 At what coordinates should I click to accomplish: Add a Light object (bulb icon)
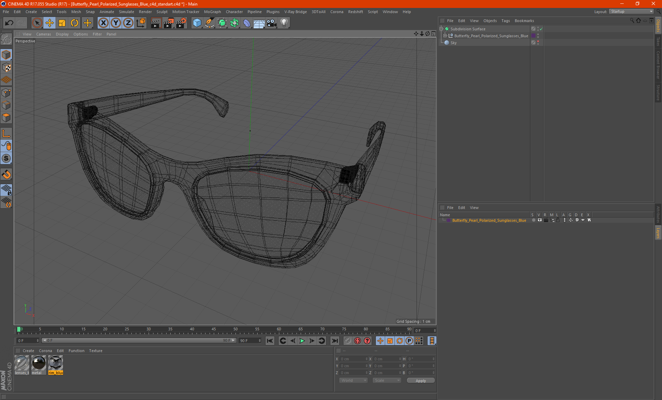[284, 23]
